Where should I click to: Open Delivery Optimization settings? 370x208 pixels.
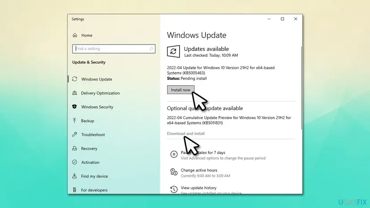100,93
